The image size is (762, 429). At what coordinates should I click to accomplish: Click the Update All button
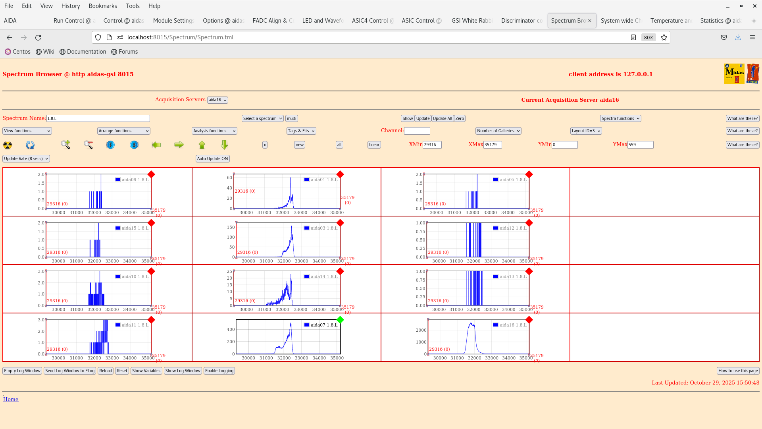[x=442, y=118]
